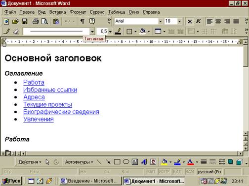This screenshot has height=186, width=249.
Task: Open the Формат menu
Action: [x=78, y=12]
